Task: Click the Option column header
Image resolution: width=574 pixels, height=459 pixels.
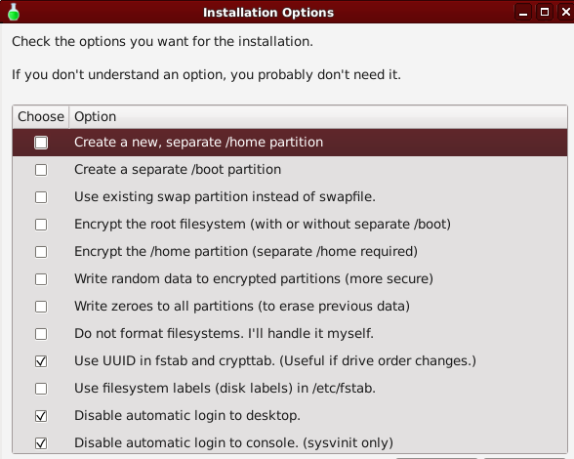Action: [318, 117]
